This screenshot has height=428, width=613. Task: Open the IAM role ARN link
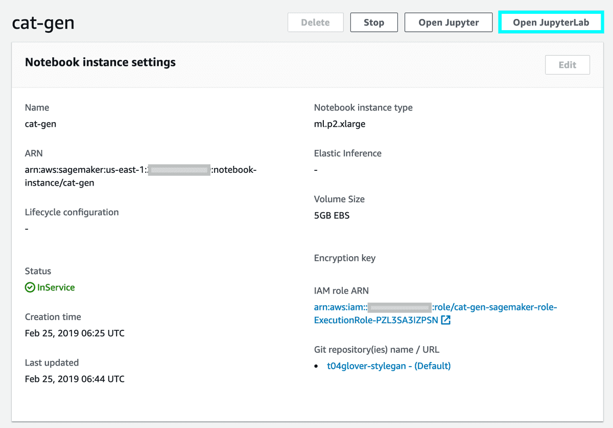click(435, 313)
